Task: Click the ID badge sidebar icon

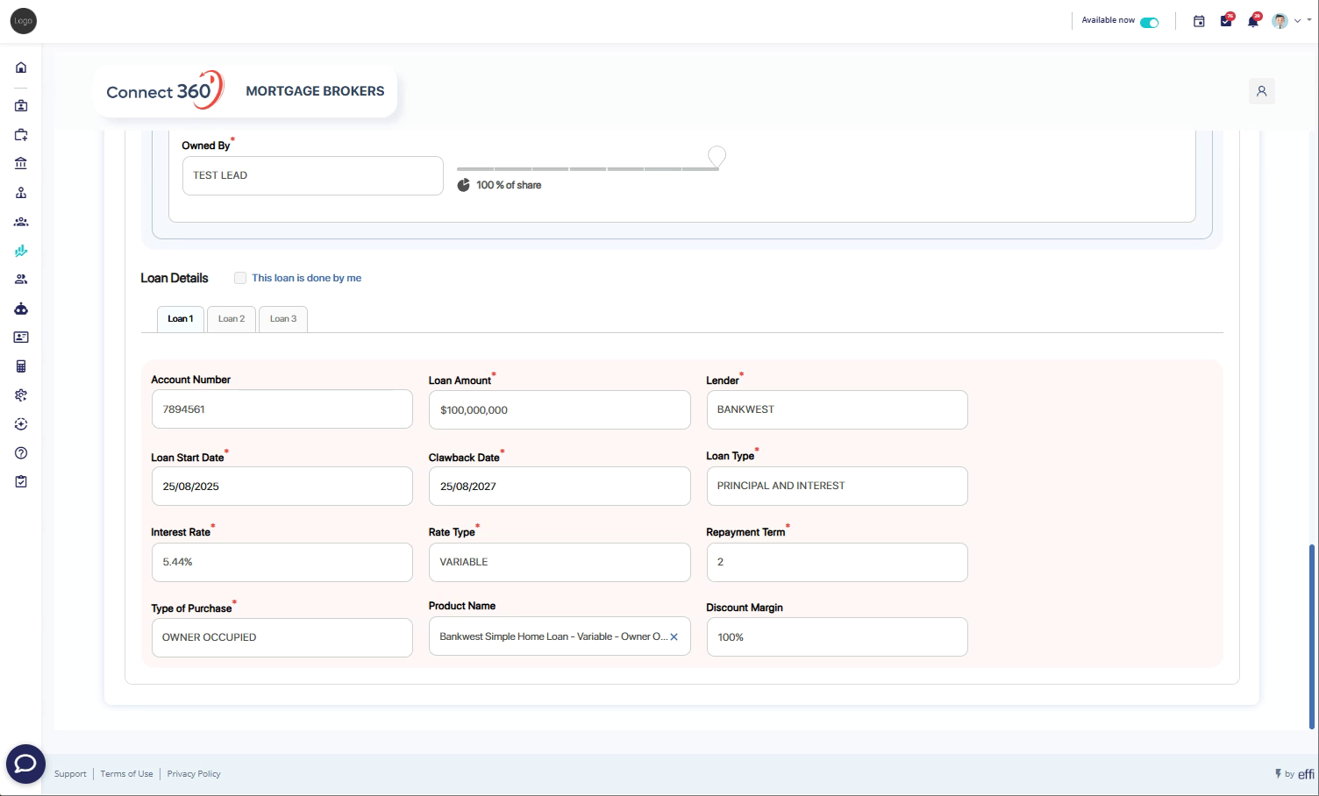Action: tap(21, 106)
